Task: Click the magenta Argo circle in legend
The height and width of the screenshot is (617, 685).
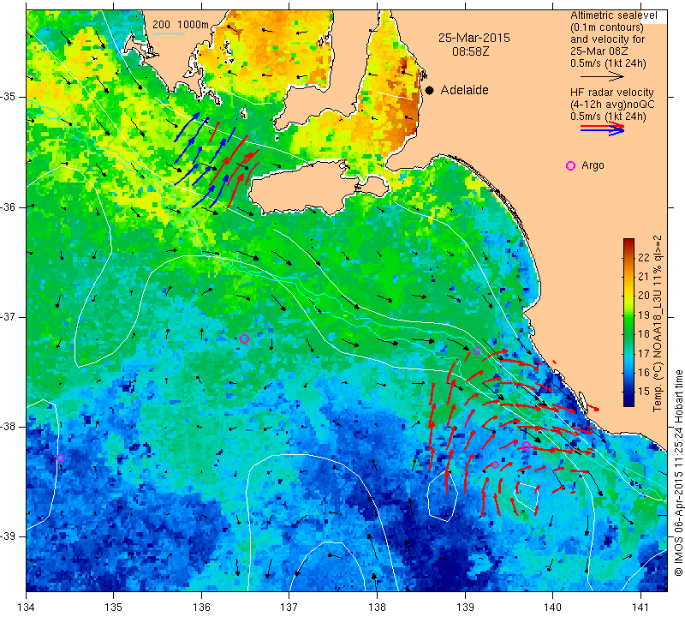Action: (x=570, y=165)
